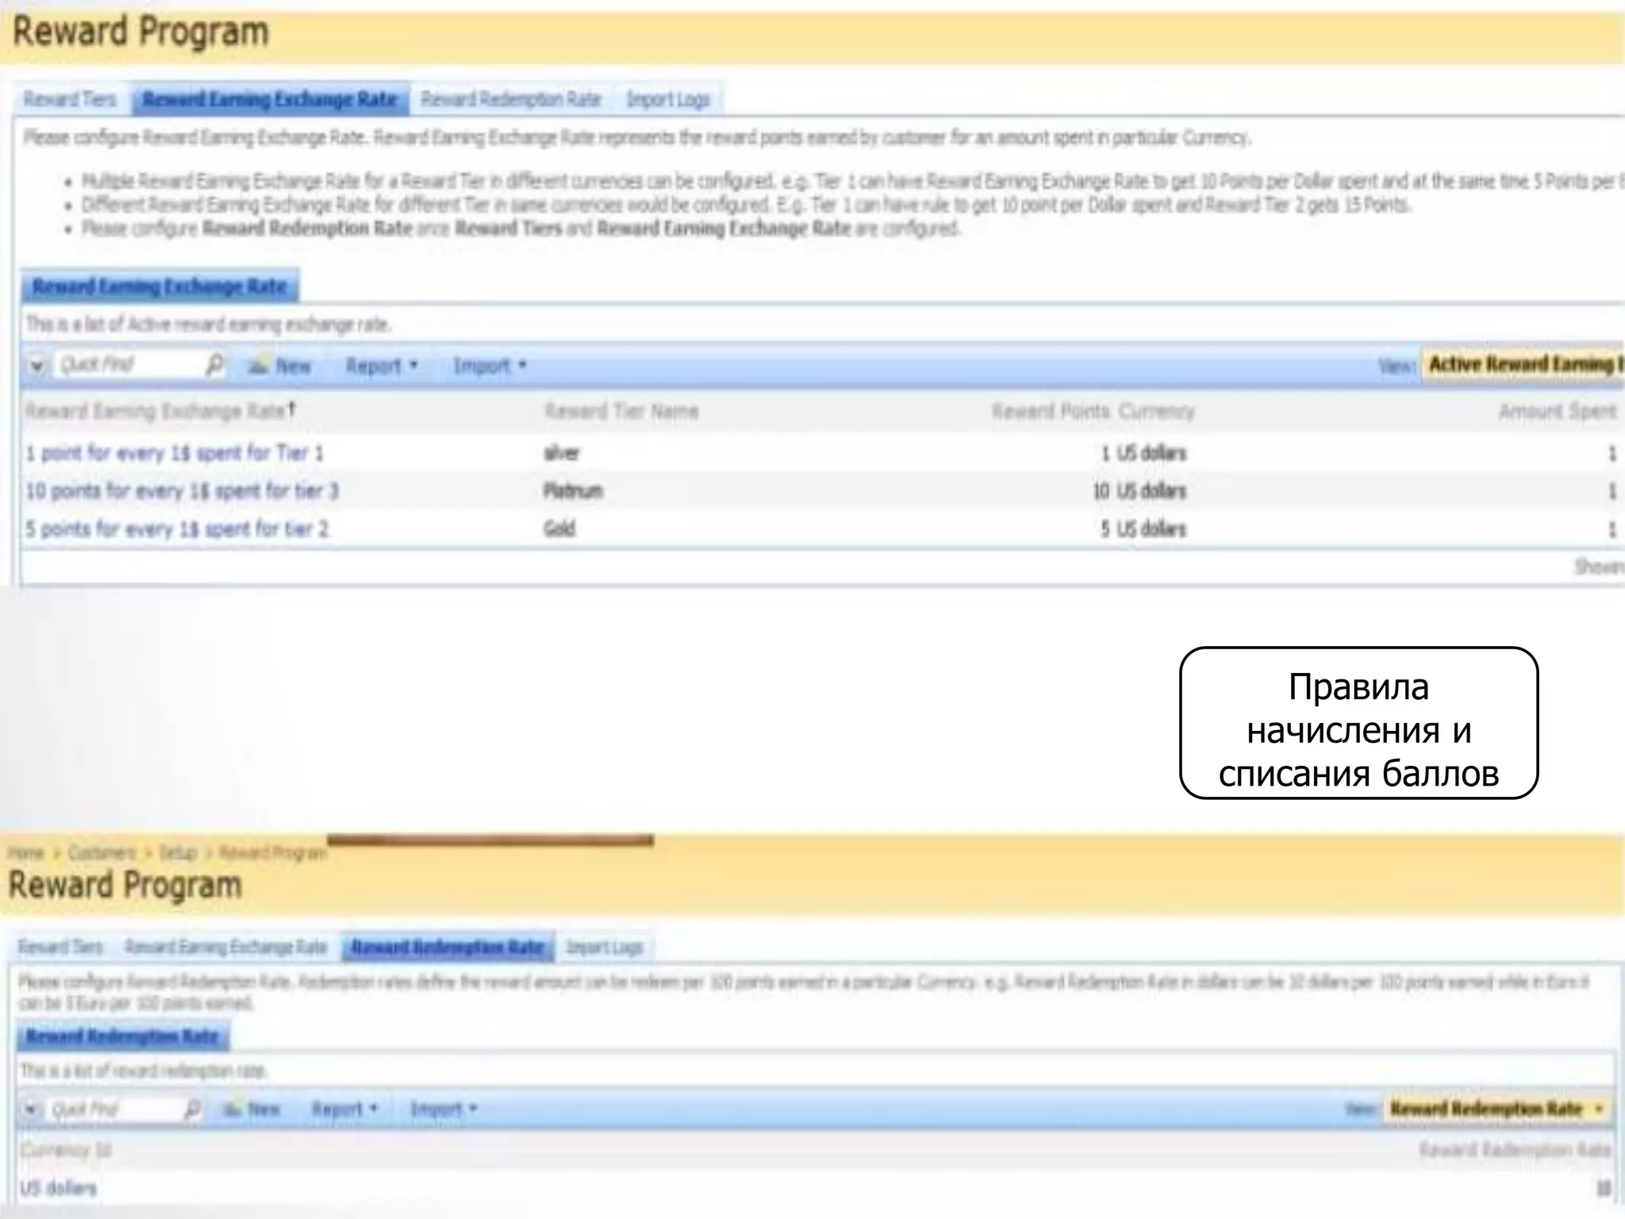Open the Import Logs tab
The height and width of the screenshot is (1219, 1625).
point(668,99)
